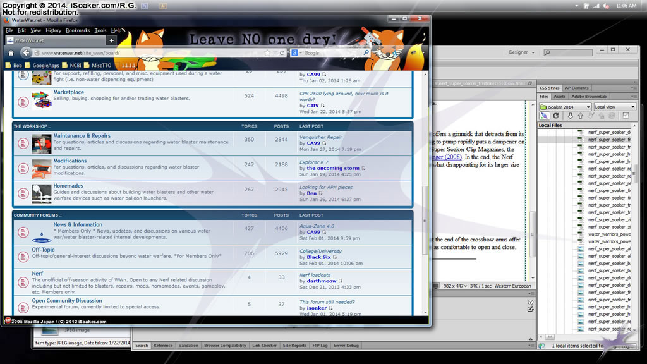Click the Firefox page vertical scrollbar thumb

[425, 220]
